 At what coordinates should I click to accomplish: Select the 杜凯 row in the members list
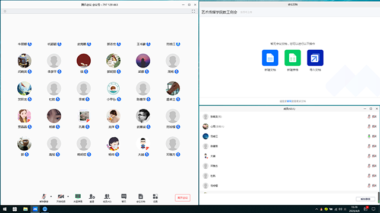(x=289, y=176)
